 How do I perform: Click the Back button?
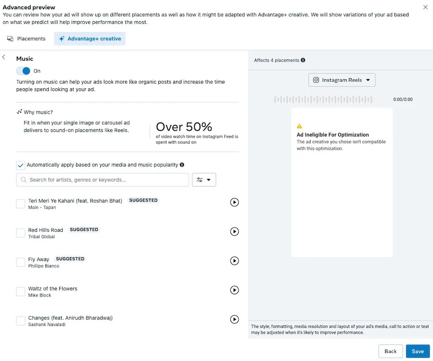point(391,351)
